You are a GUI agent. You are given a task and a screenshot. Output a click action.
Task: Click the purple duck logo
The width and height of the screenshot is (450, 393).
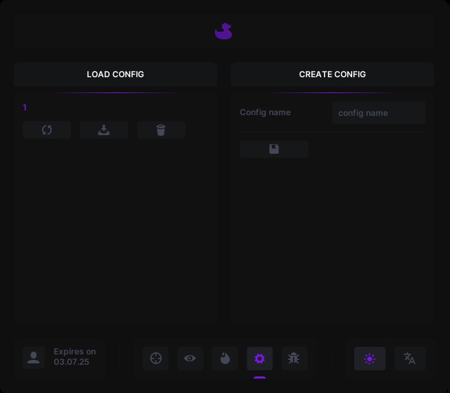pyautogui.click(x=223, y=32)
